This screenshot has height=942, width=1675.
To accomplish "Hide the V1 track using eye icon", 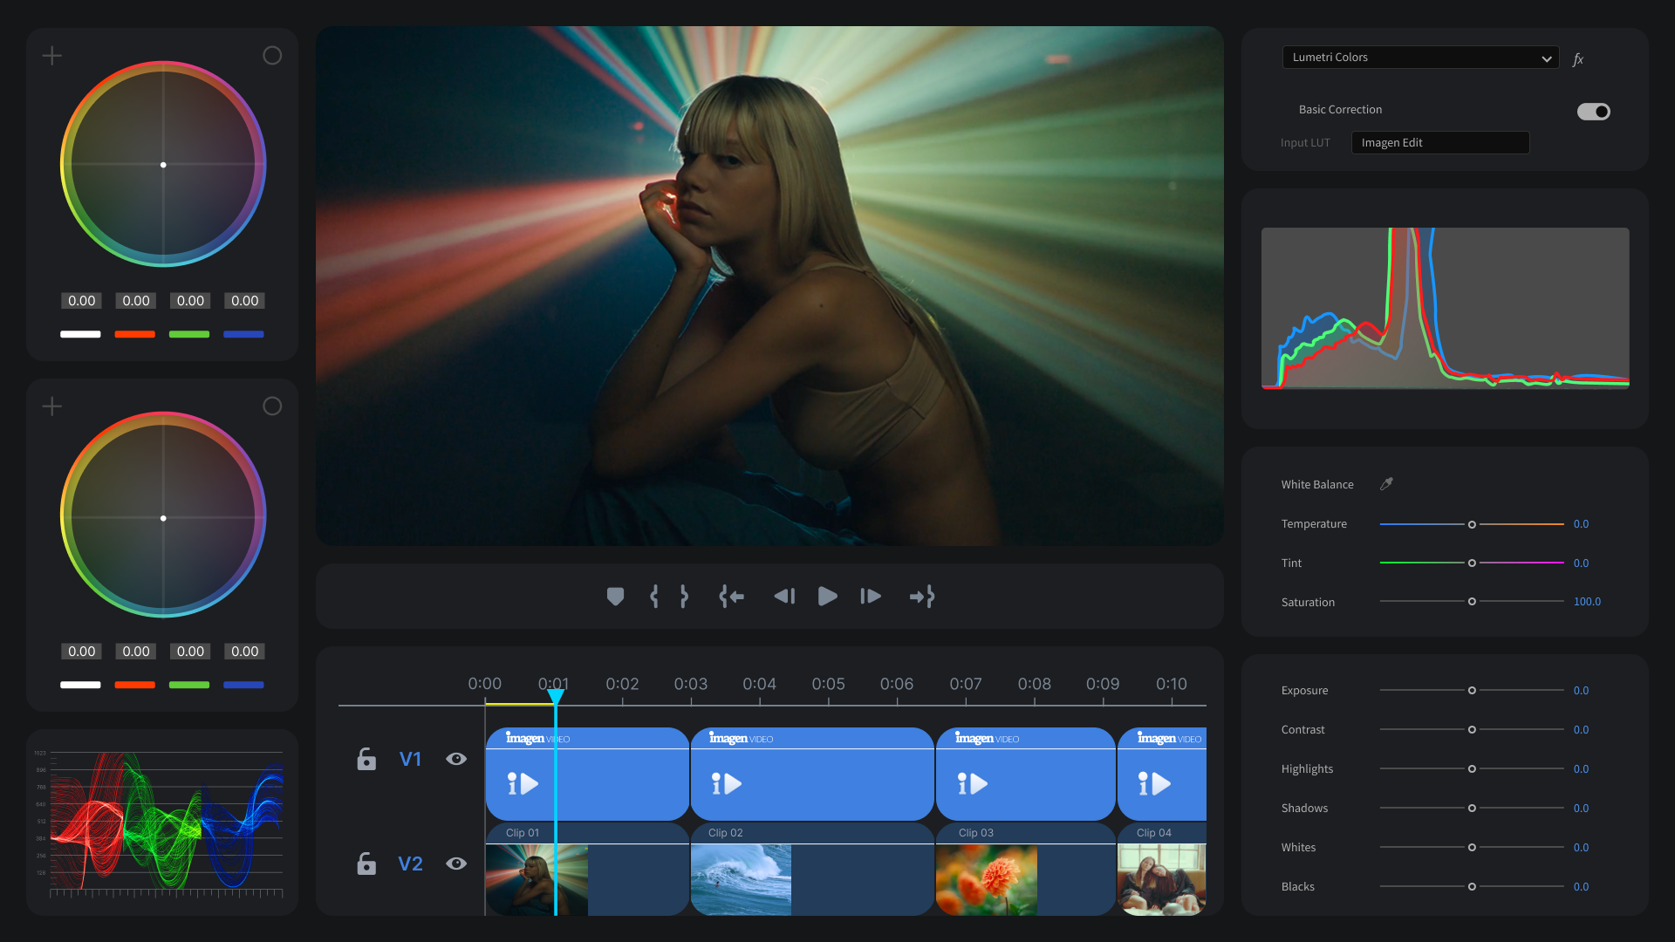I will pos(456,759).
